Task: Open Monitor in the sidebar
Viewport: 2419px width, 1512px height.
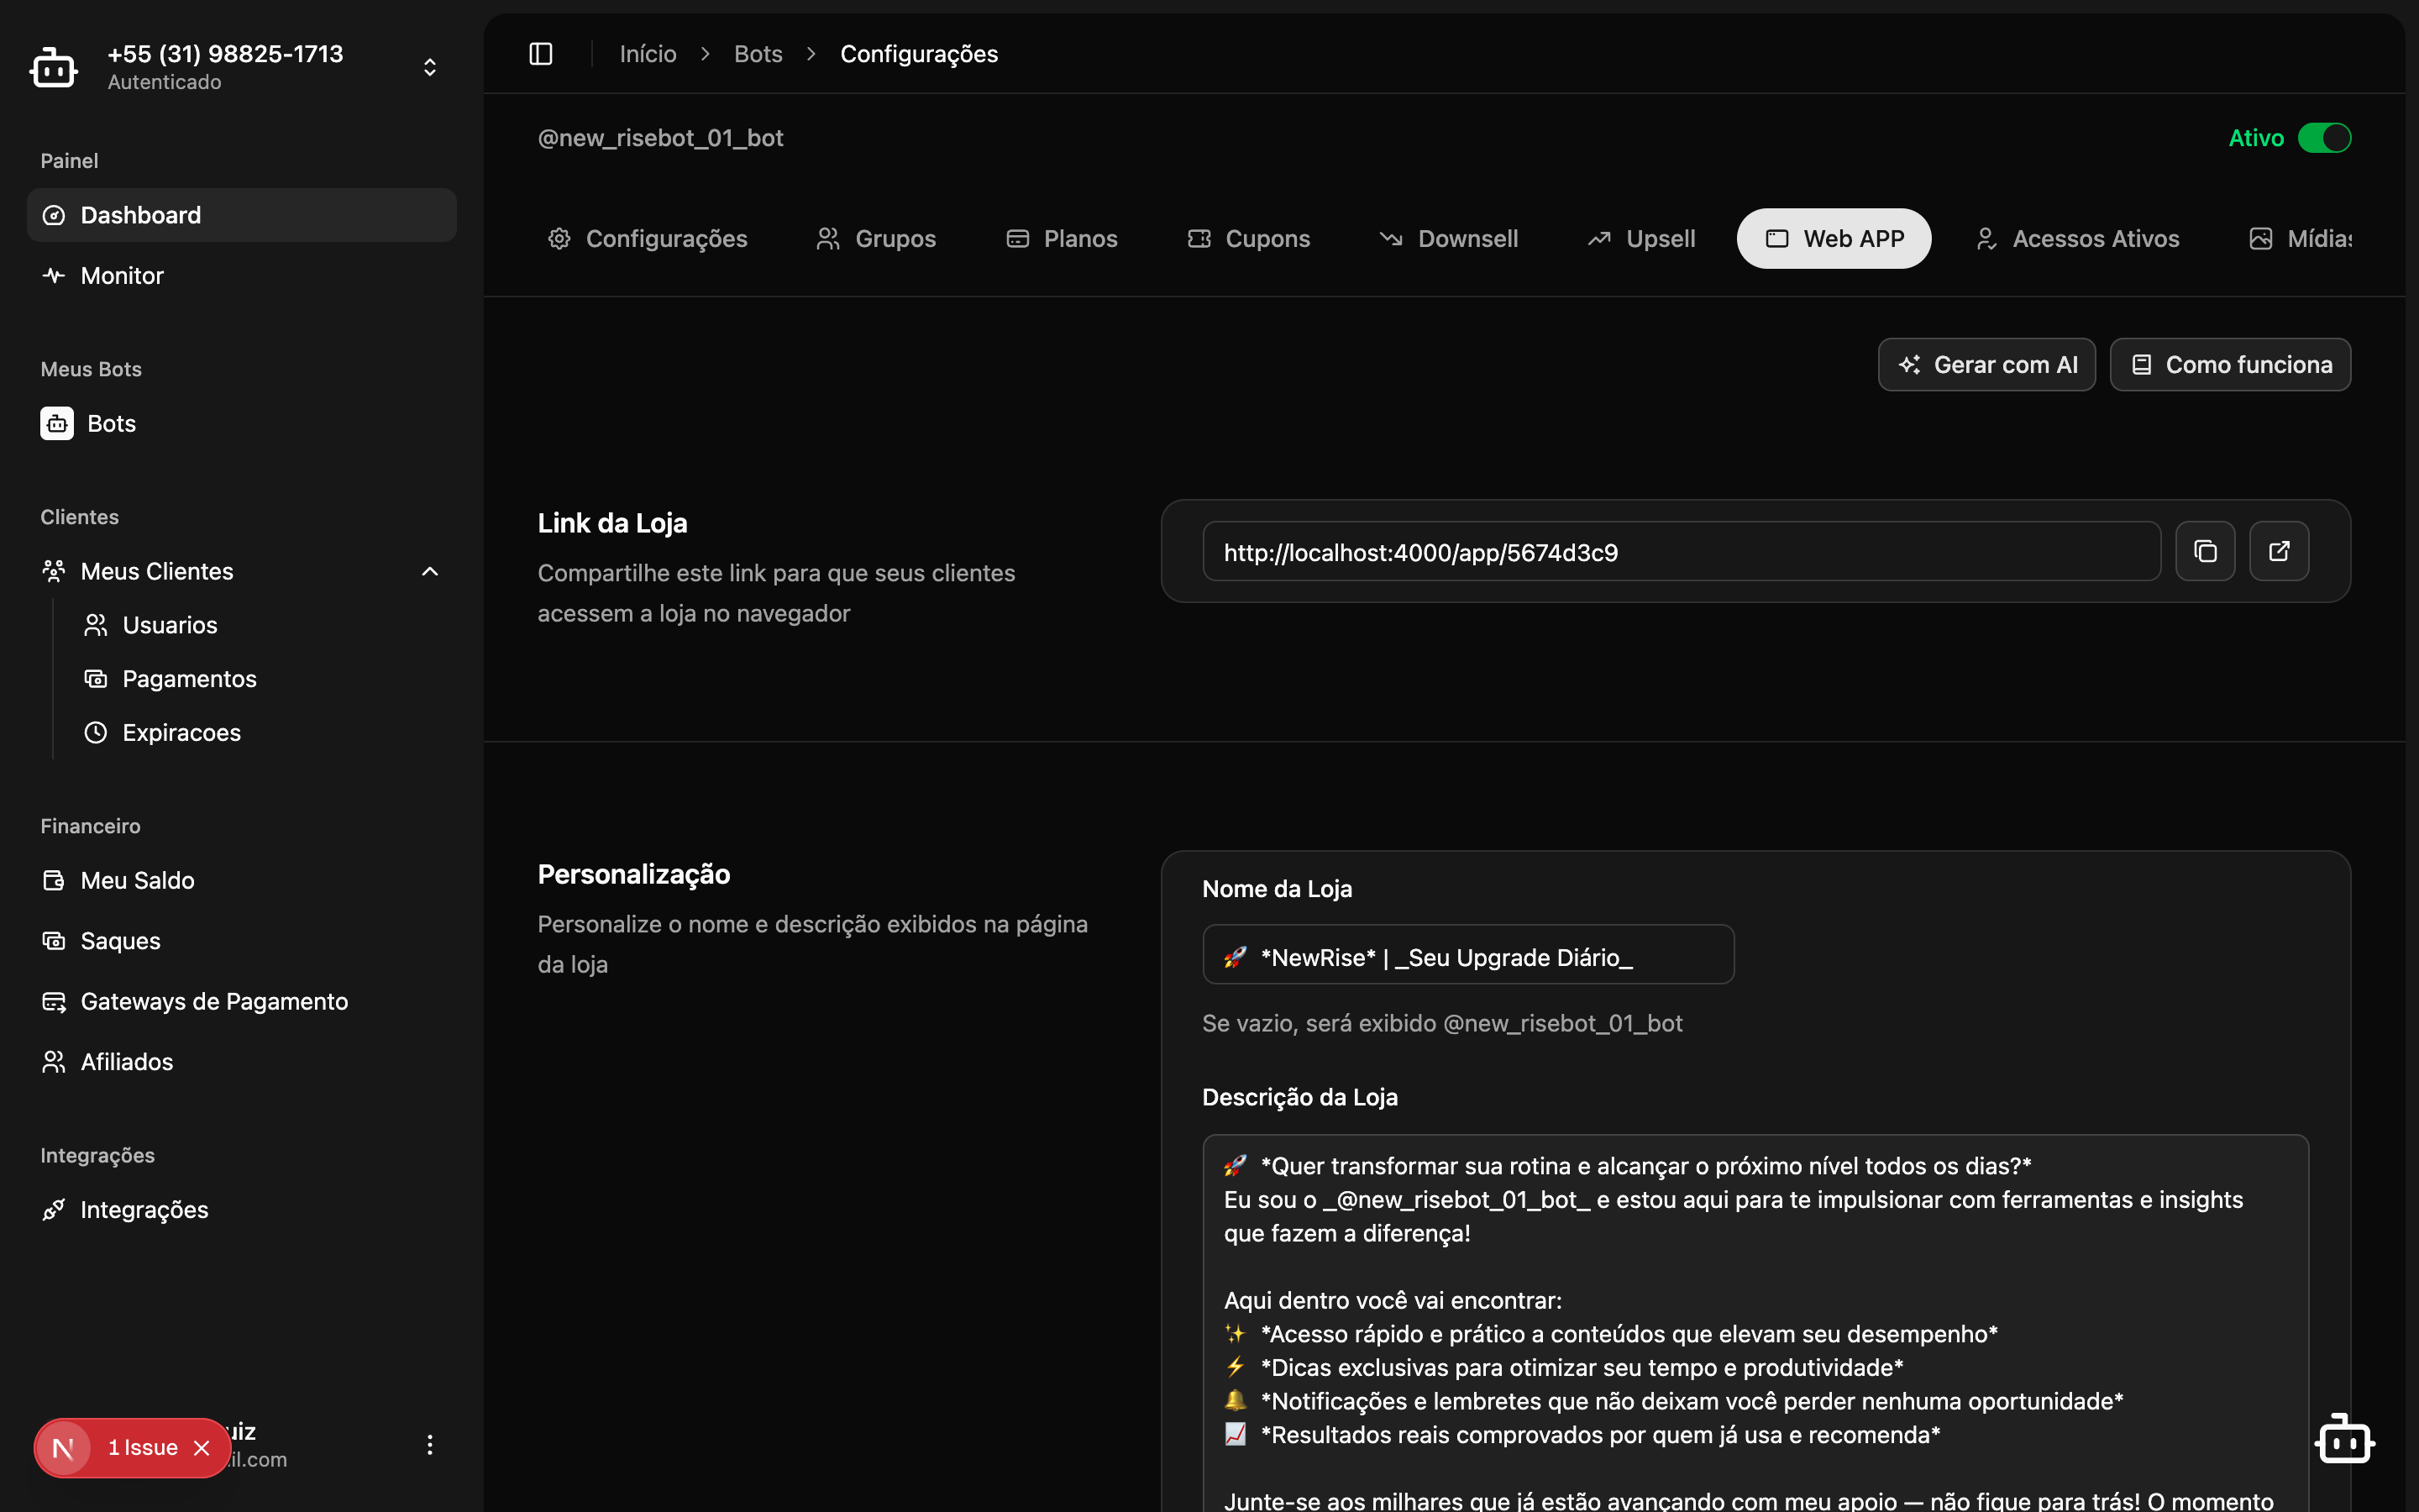Action: click(242, 275)
